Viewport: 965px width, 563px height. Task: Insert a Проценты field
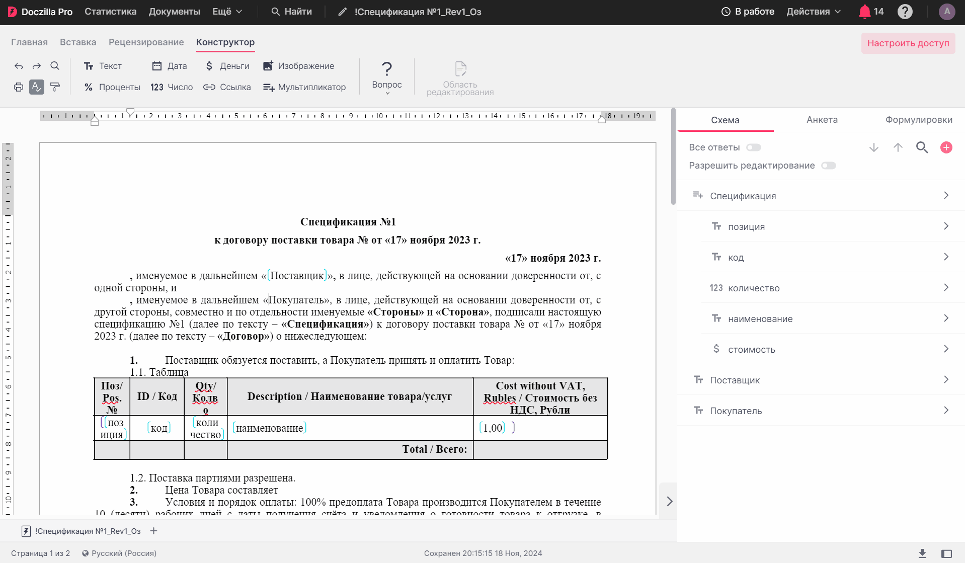tap(112, 87)
